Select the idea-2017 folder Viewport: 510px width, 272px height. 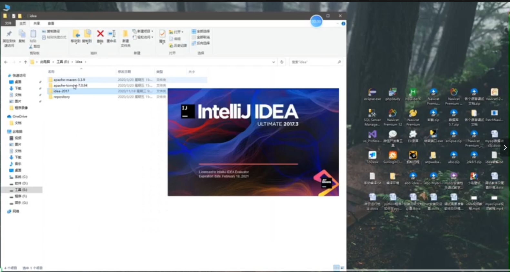pos(61,91)
